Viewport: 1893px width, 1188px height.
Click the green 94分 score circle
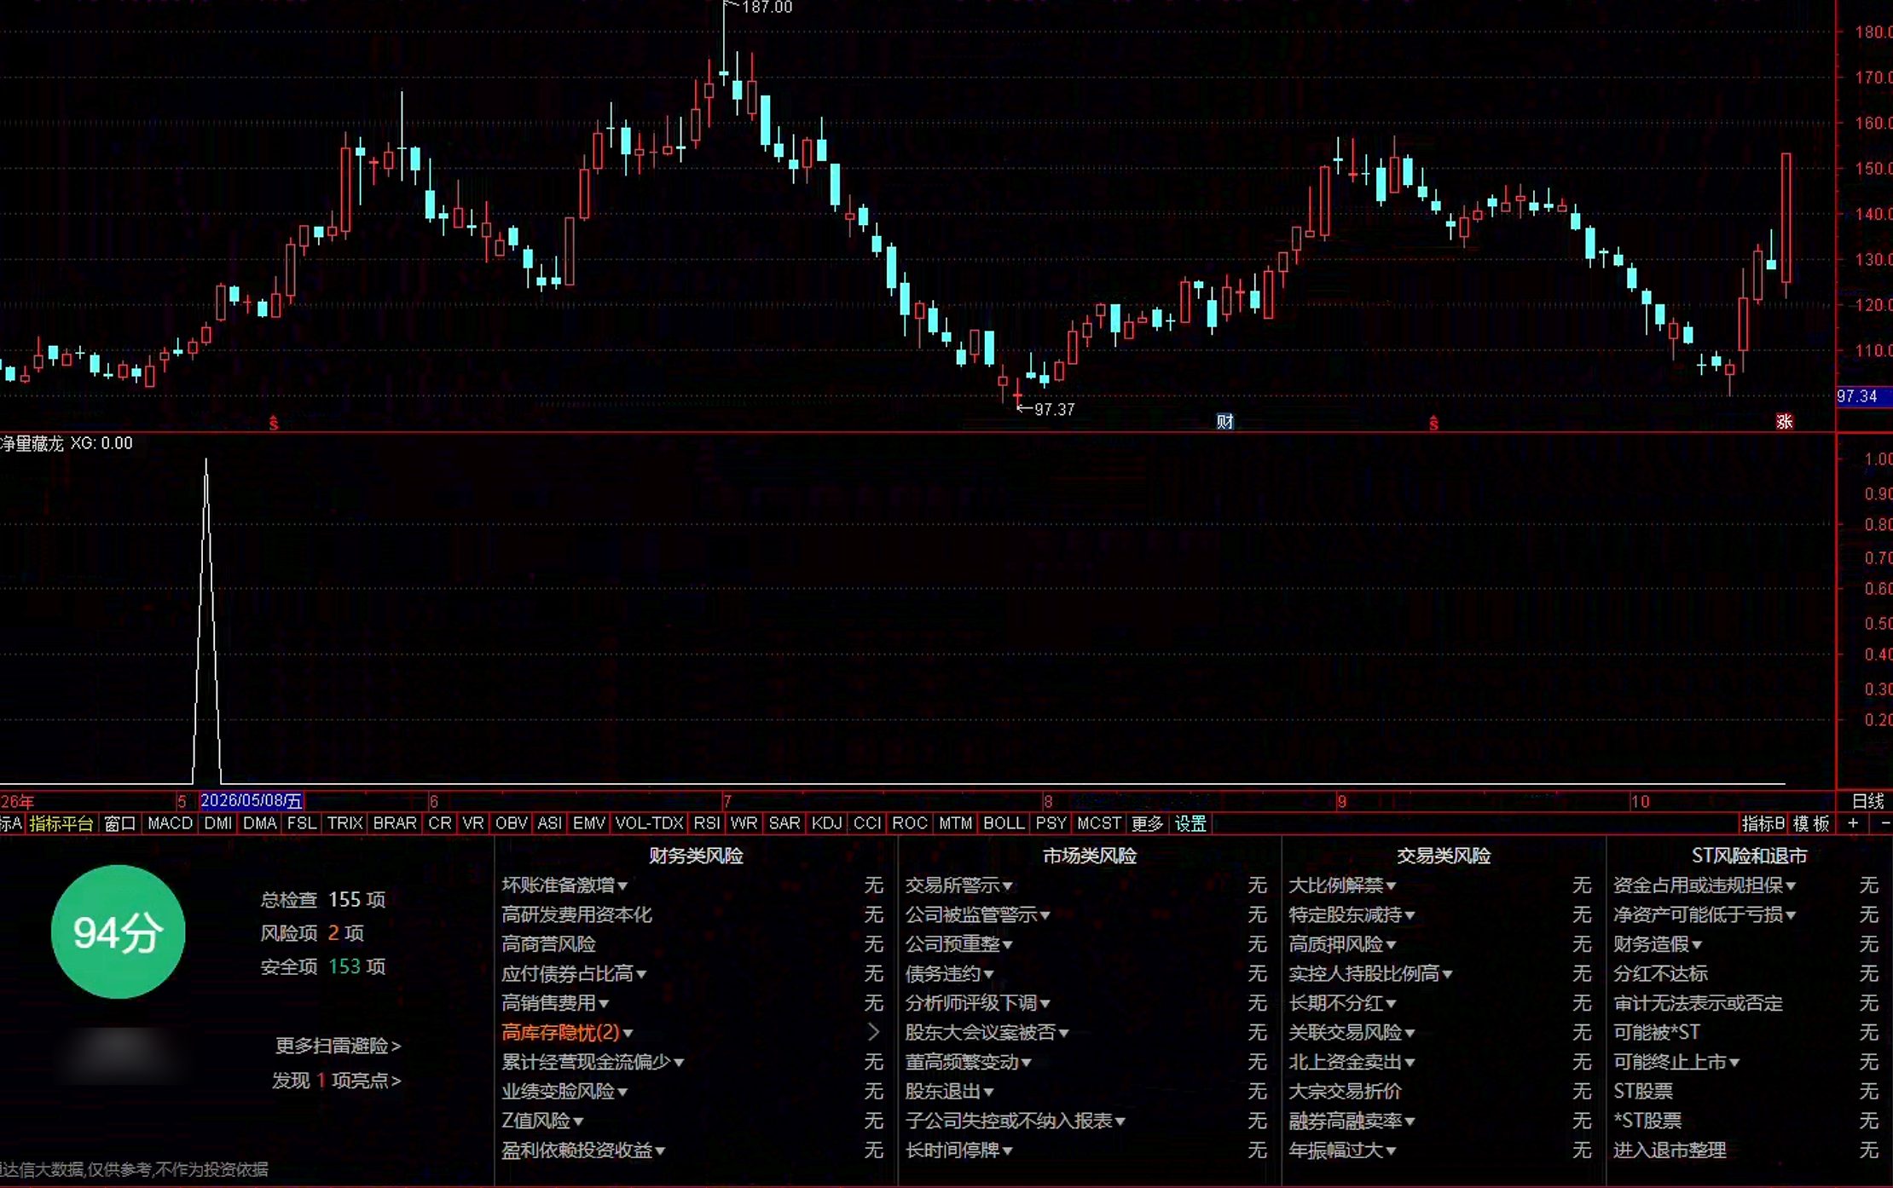118,931
